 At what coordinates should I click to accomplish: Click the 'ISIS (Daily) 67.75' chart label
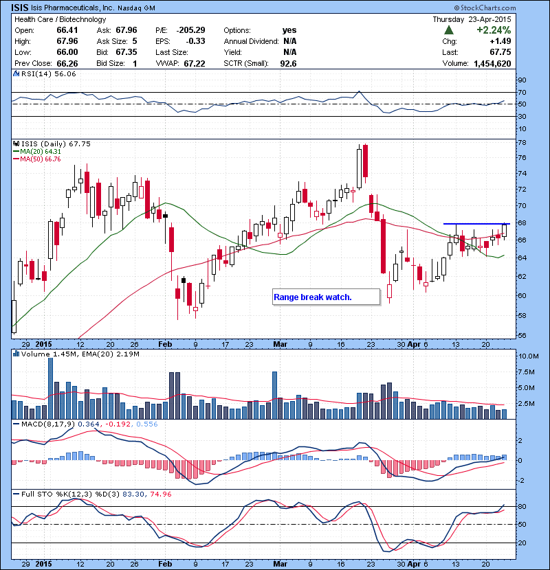[x=56, y=144]
